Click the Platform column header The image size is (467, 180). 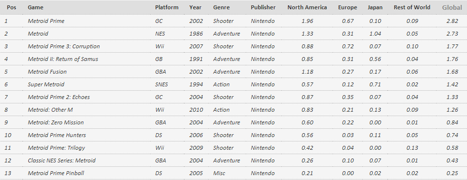[x=166, y=7]
